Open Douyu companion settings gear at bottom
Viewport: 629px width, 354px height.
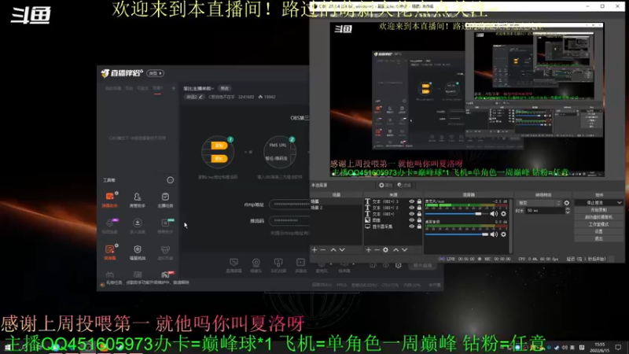pyautogui.click(x=398, y=265)
